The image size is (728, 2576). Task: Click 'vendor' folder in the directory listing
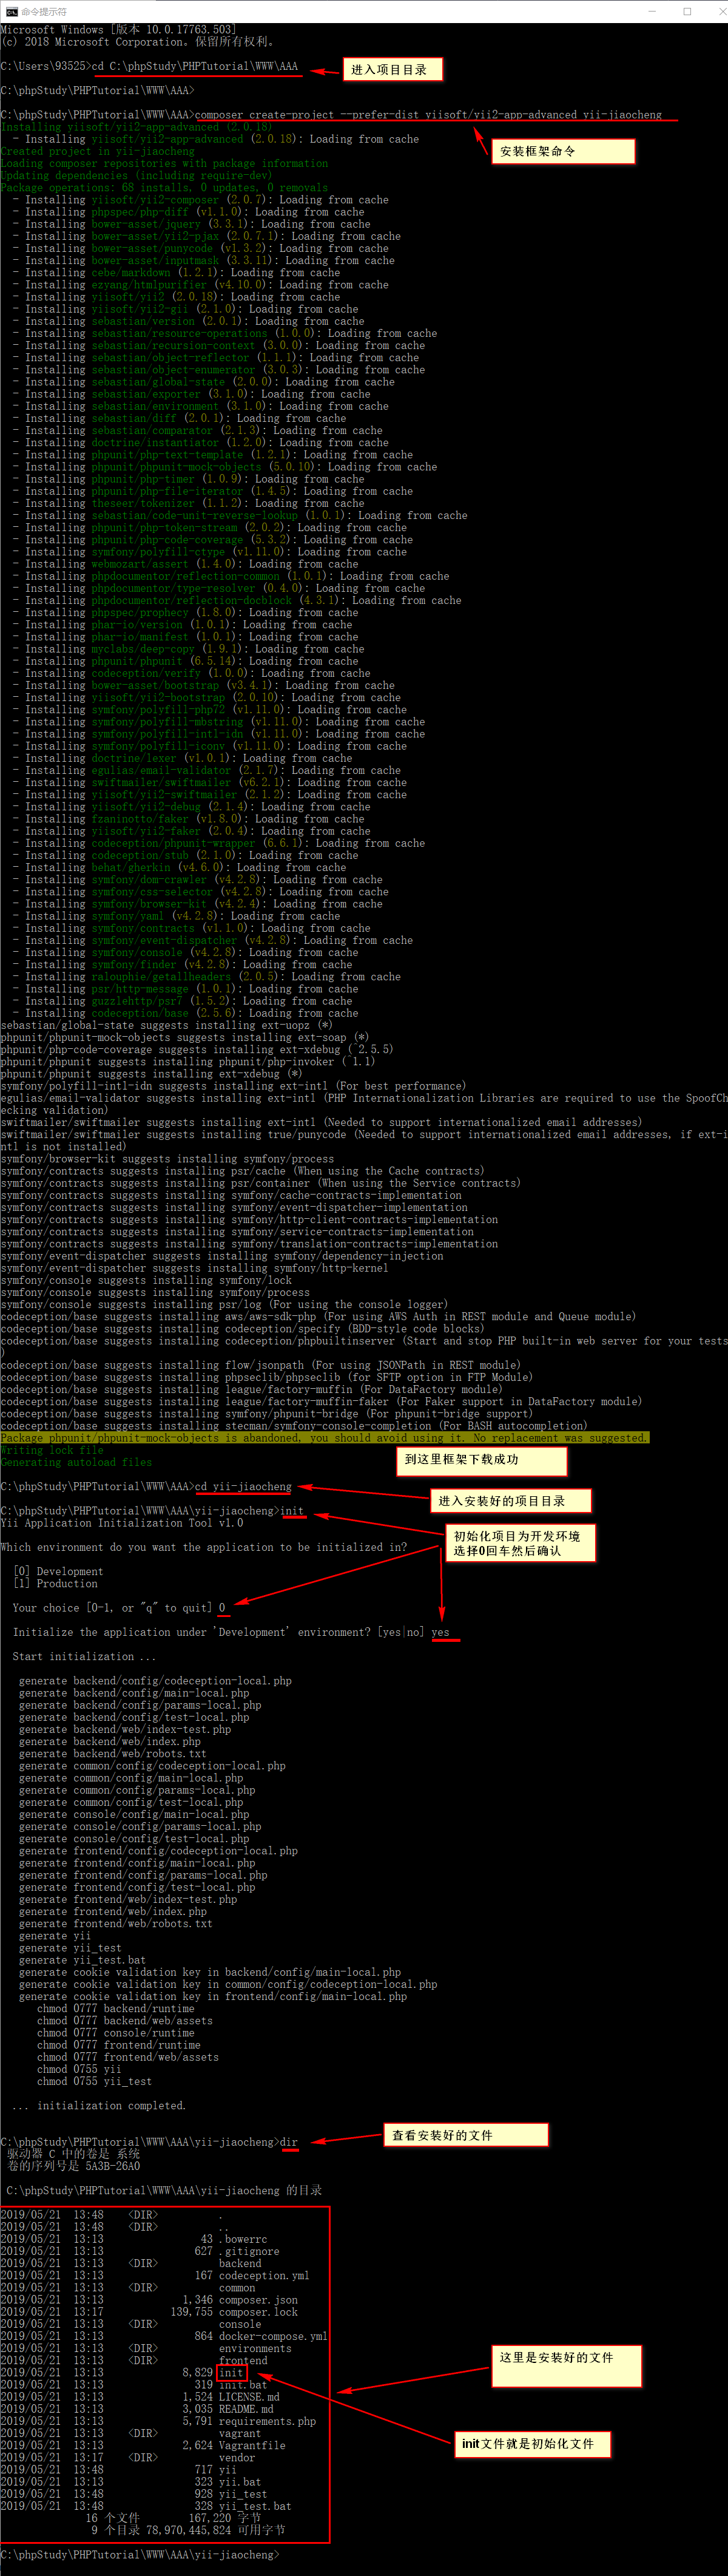point(237,2457)
